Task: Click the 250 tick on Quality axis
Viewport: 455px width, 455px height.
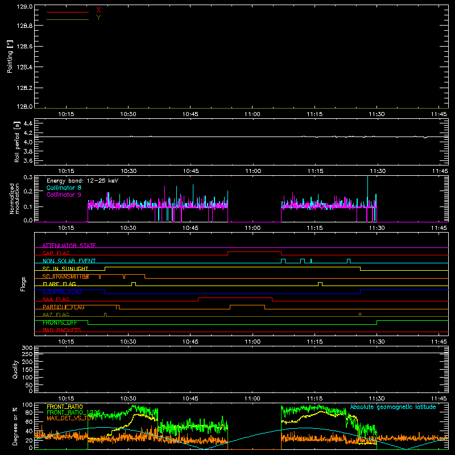Action: coord(27,354)
